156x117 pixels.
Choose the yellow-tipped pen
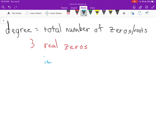click(110, 12)
